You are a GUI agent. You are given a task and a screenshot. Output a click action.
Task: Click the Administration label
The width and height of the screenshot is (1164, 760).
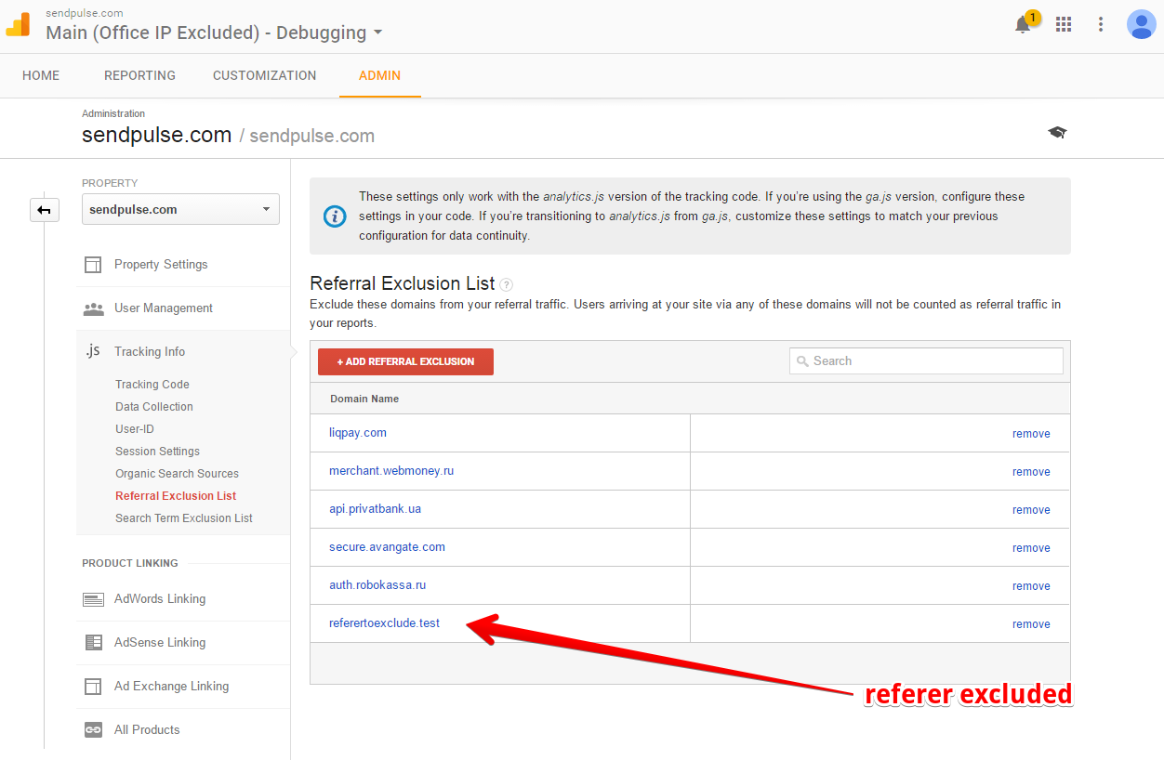point(113,113)
